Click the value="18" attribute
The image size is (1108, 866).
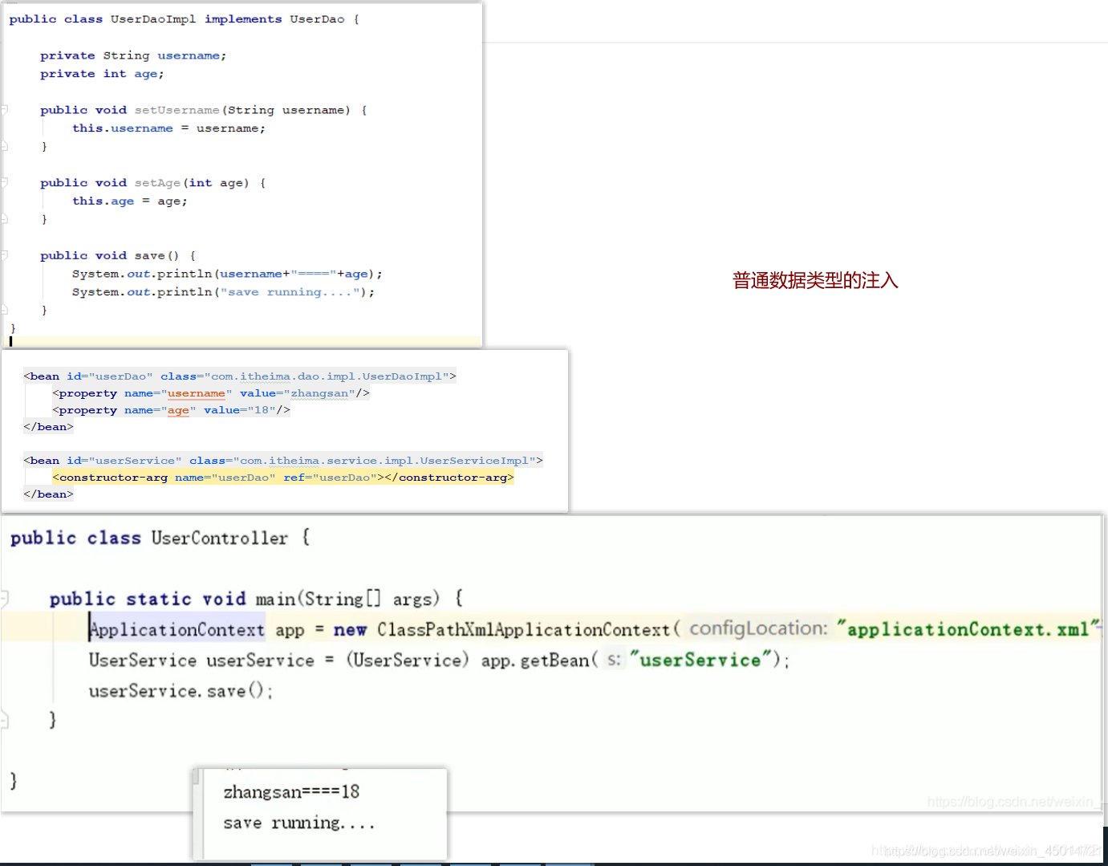pos(240,410)
